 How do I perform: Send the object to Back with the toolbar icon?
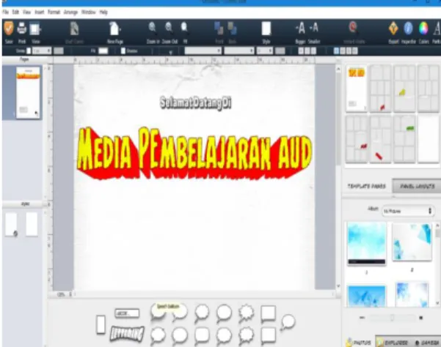pos(232,29)
